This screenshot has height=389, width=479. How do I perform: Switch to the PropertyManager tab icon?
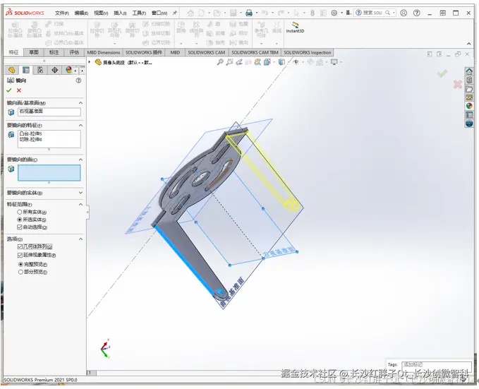coord(26,70)
